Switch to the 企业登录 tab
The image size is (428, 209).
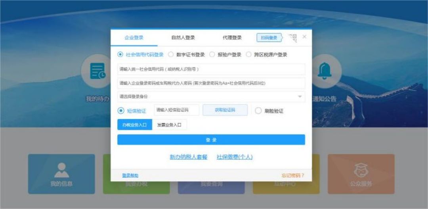134,38
